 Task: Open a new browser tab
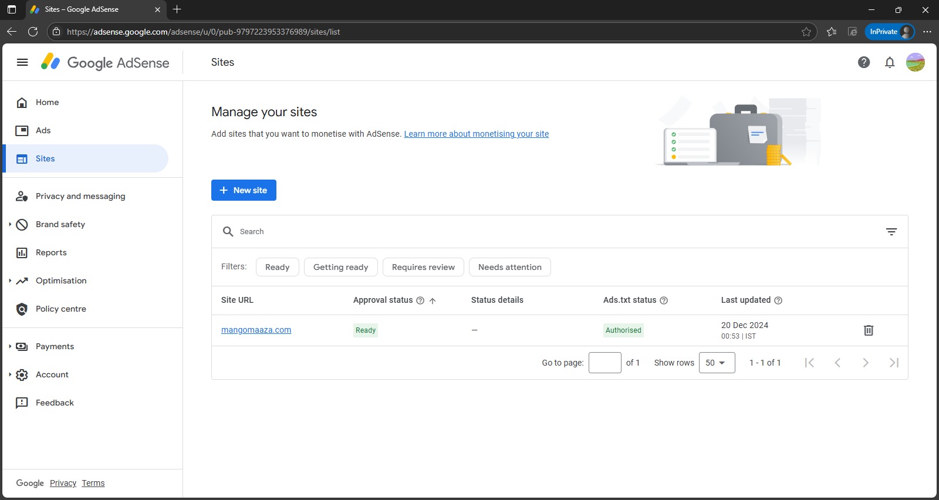(x=177, y=9)
